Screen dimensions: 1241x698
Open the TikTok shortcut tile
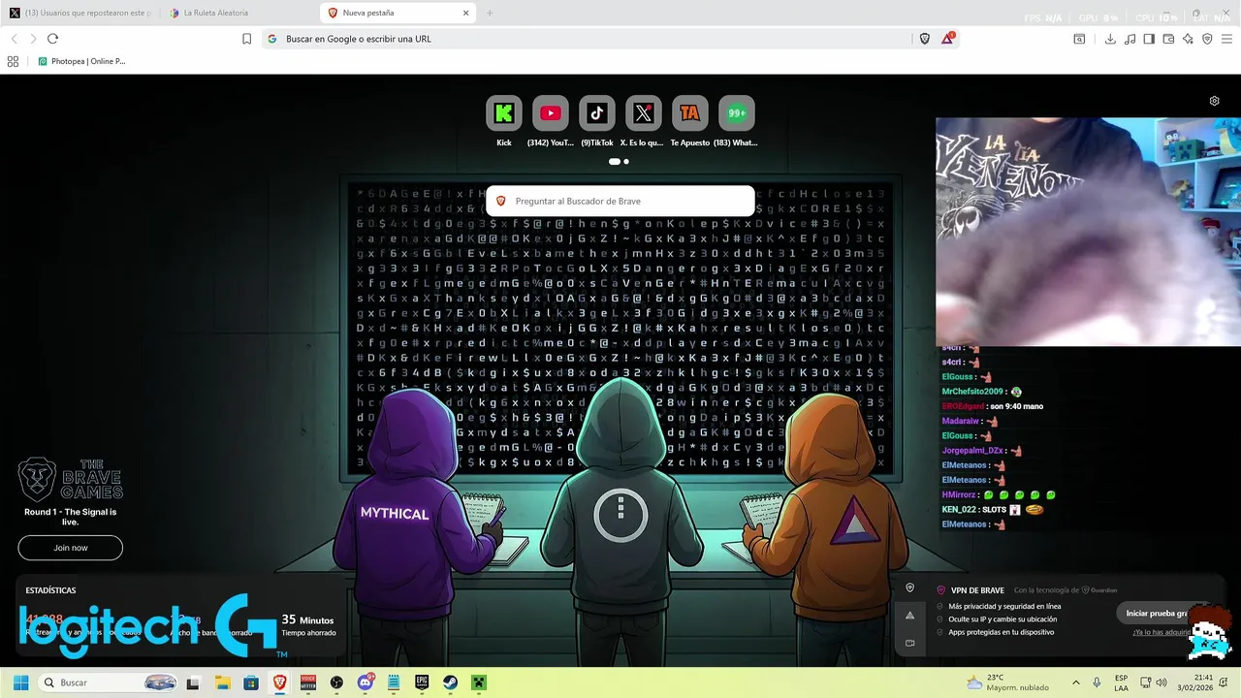click(x=596, y=112)
